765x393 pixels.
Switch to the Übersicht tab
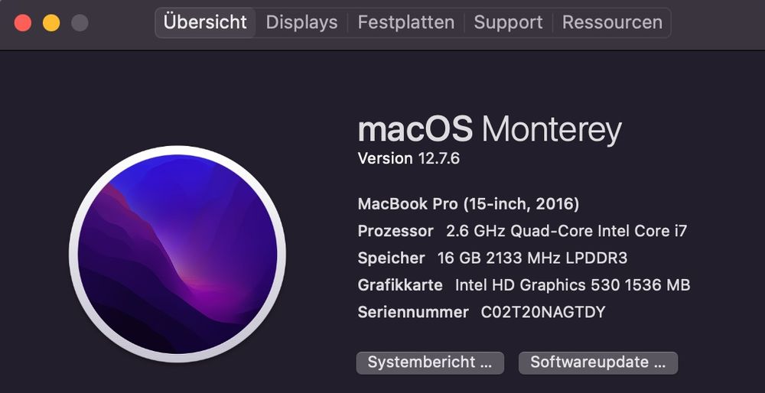(x=205, y=22)
